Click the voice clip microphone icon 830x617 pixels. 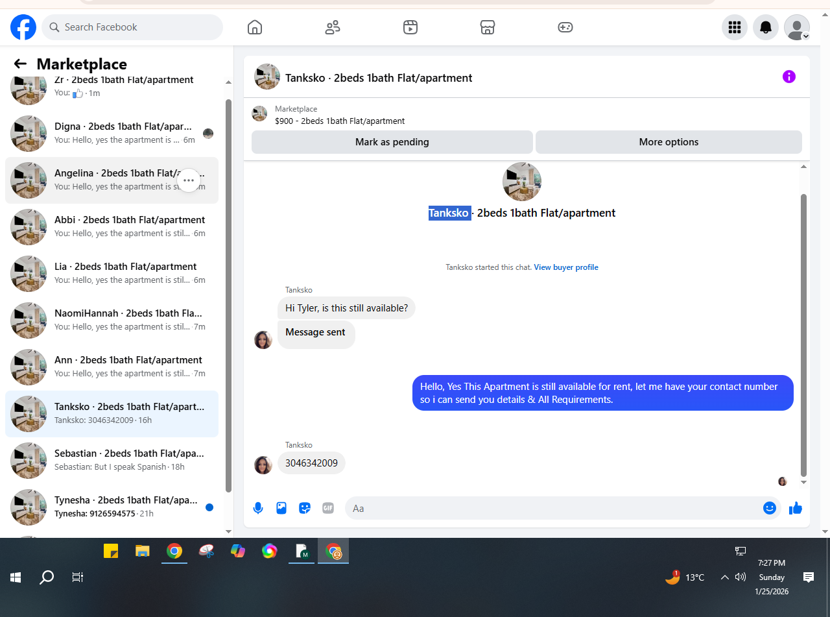point(258,508)
